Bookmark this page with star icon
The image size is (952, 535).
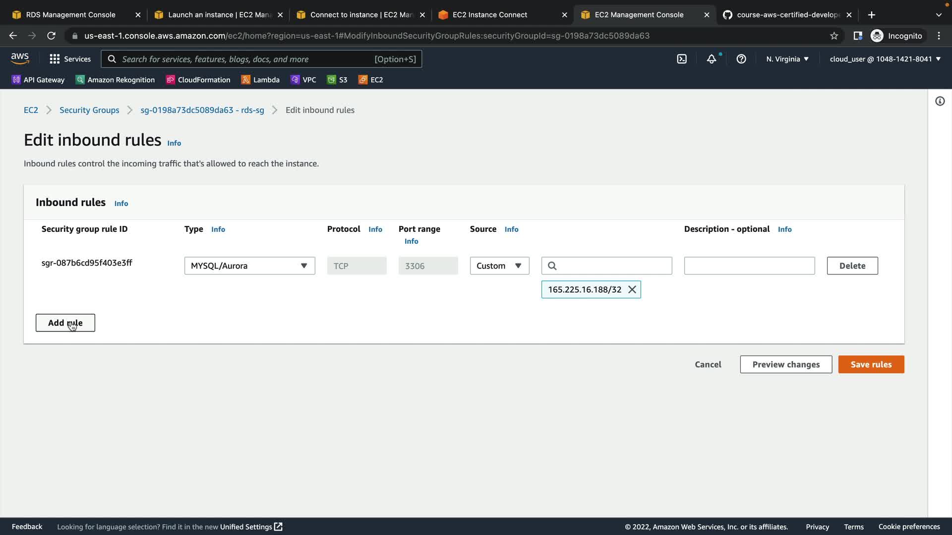834,36
